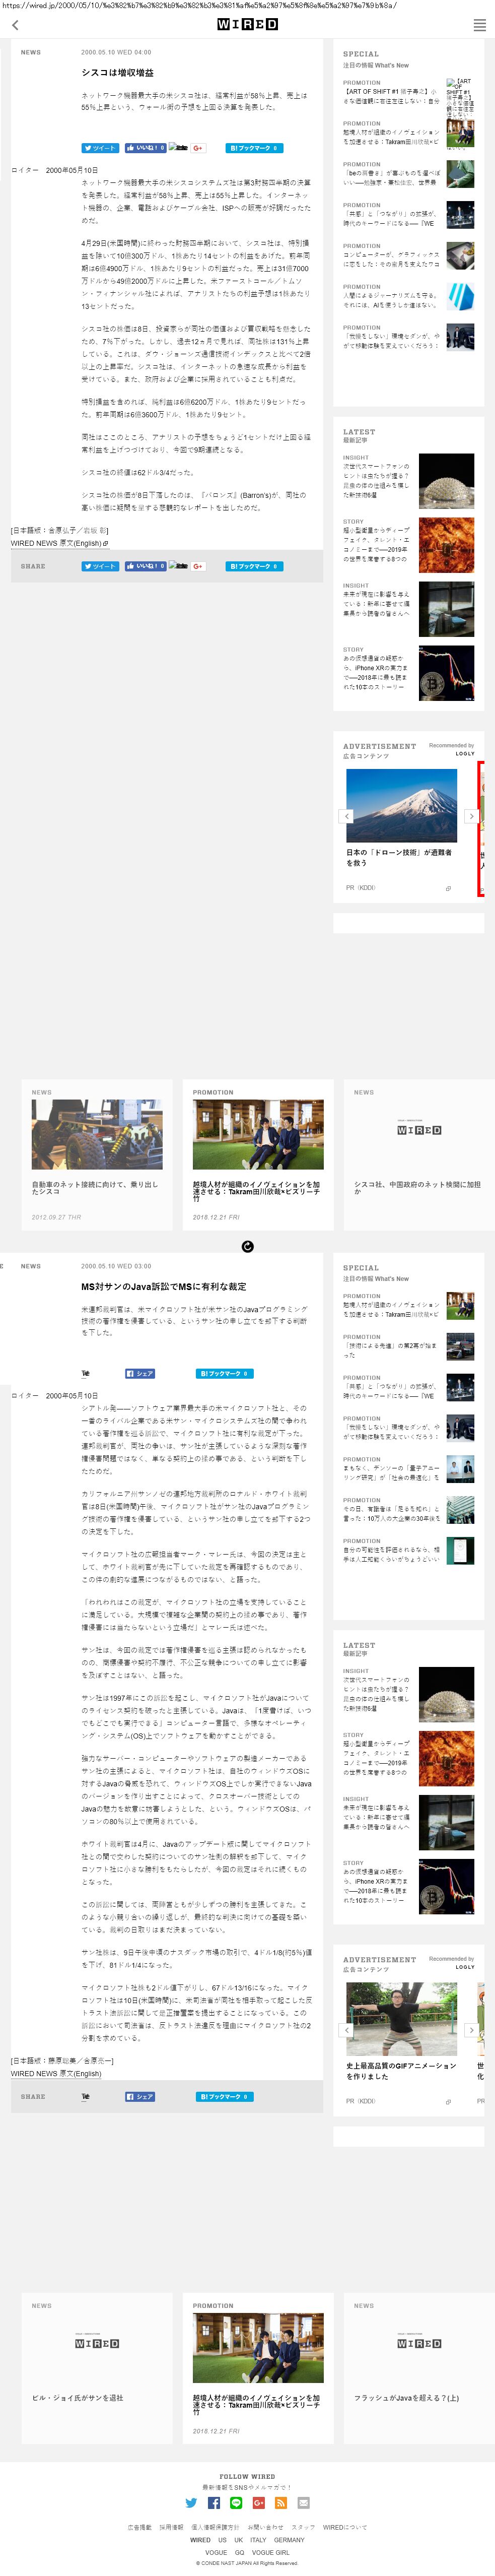This screenshot has width=495, height=2576.
Task: Go back using the header arrow
Action: coord(15,25)
